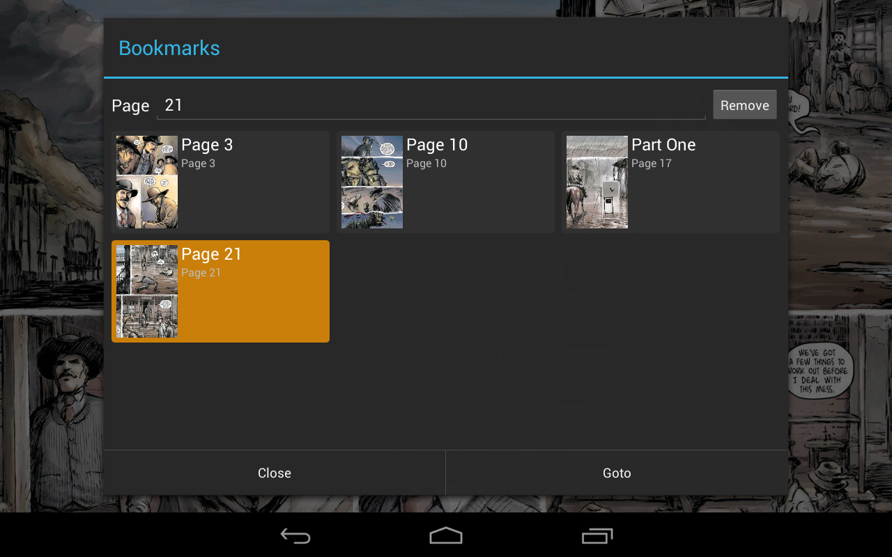
Task: Click the Part One bookmark title
Action: coord(663,145)
